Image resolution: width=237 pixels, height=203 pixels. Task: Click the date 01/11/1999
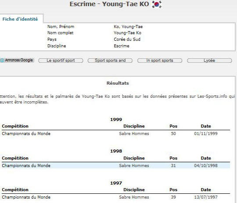pos(206,134)
